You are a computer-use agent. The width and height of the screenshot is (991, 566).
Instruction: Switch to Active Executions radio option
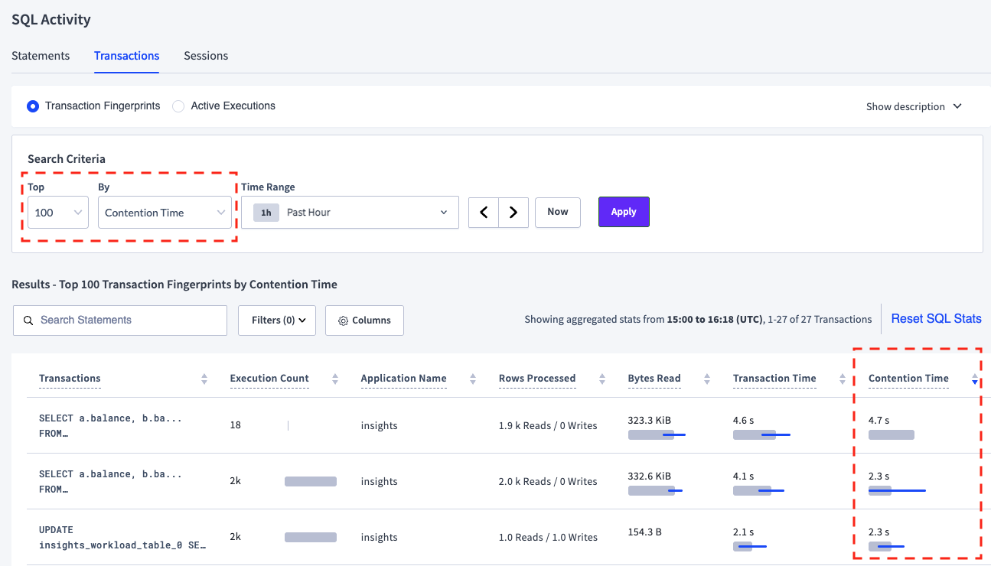(x=178, y=106)
